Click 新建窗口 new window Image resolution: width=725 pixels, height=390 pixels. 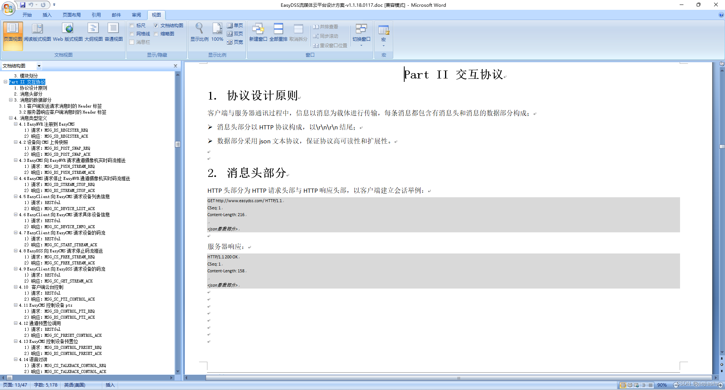[x=258, y=32]
